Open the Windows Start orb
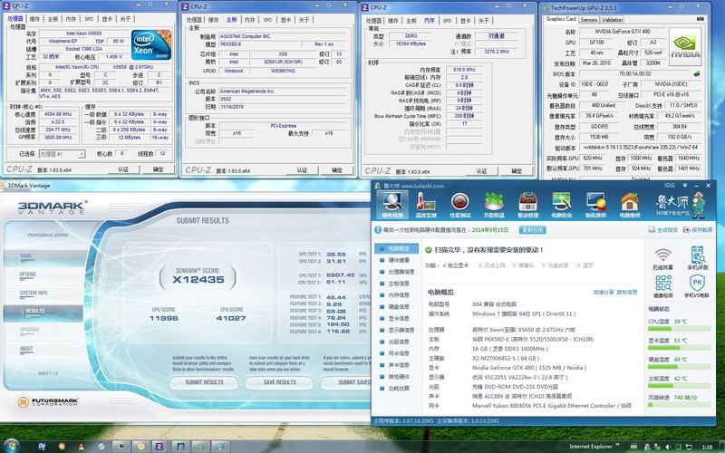The width and height of the screenshot is (725, 453). tap(10, 446)
